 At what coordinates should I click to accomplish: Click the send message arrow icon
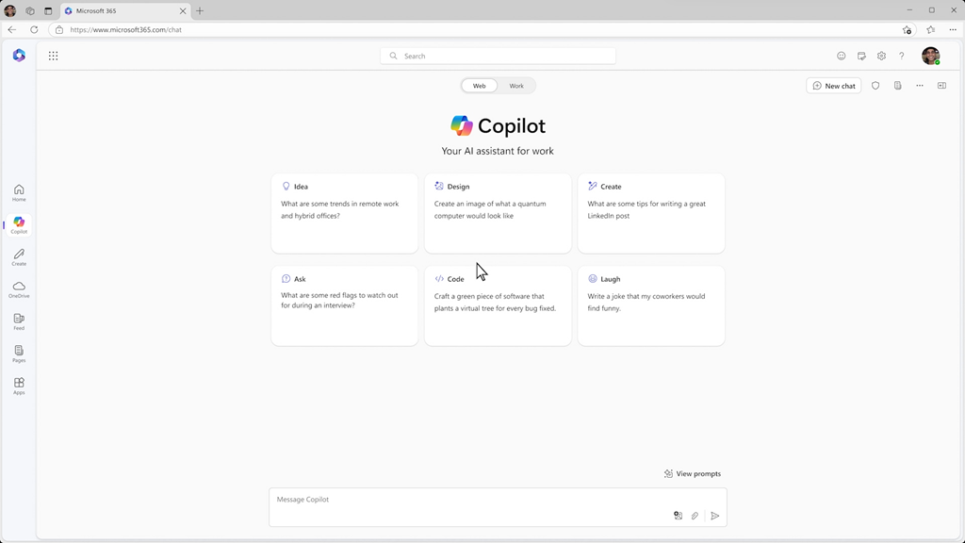[714, 516]
